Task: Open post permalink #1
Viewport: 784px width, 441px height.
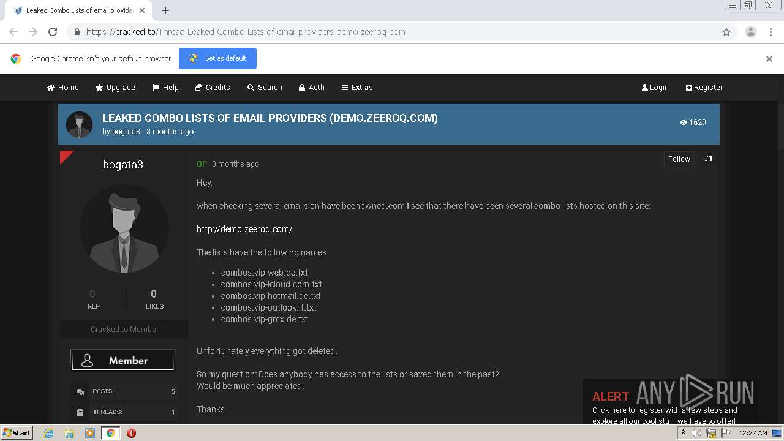Action: tap(708, 159)
